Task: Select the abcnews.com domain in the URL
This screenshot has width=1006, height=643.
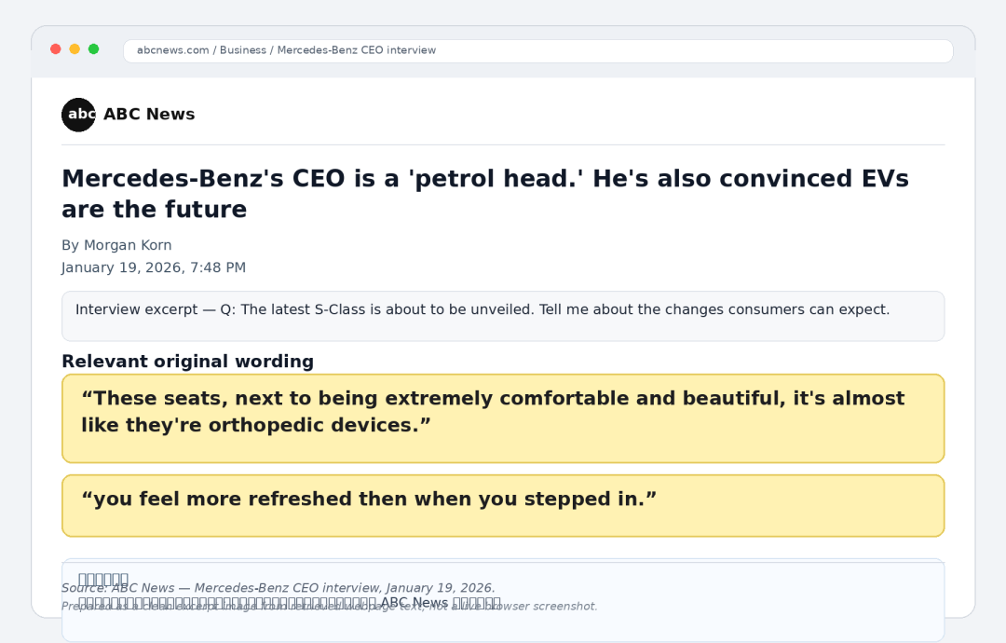Action: (172, 50)
